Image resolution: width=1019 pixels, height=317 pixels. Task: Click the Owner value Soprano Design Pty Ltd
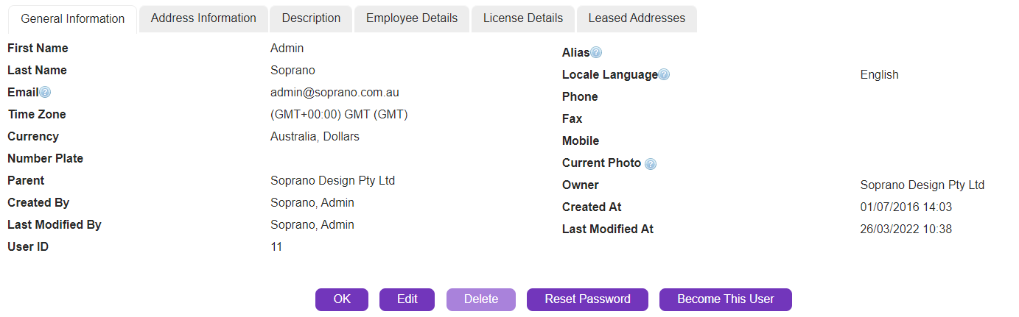click(922, 185)
